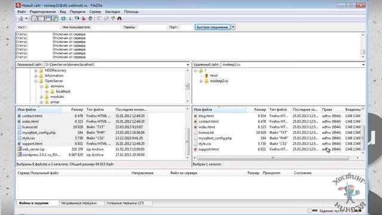Sort remote files by Права column

[327, 110]
